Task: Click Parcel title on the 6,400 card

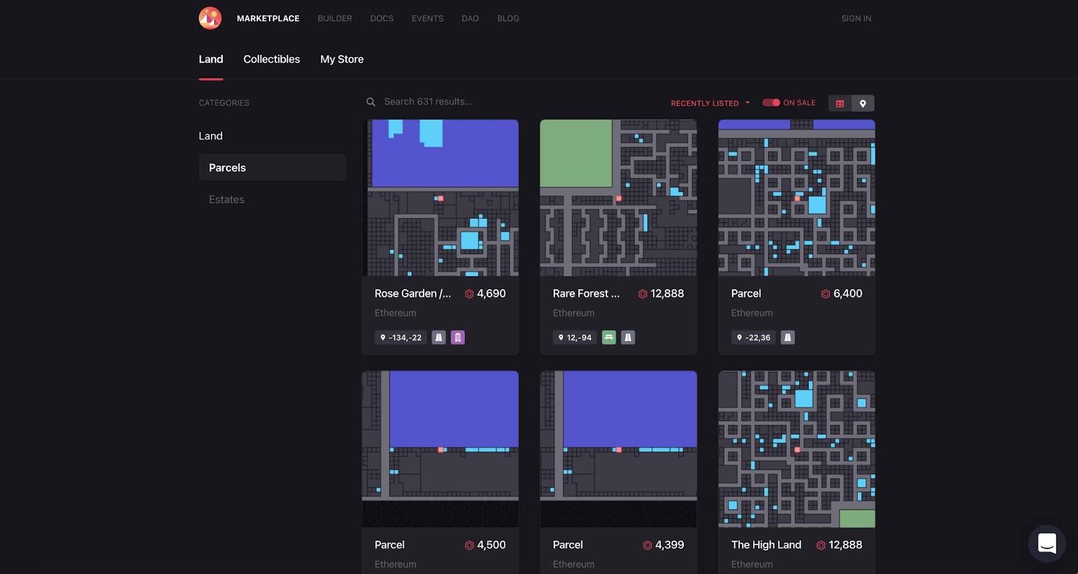Action: [x=746, y=294]
